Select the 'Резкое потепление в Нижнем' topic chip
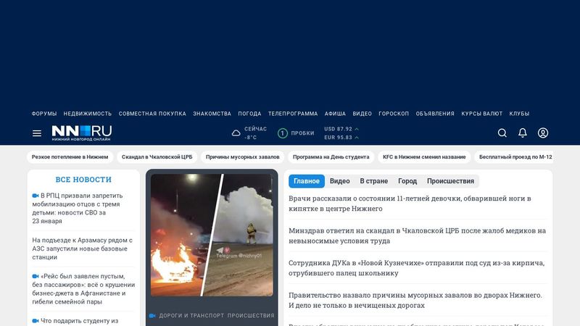The width and height of the screenshot is (580, 326). 70,157
